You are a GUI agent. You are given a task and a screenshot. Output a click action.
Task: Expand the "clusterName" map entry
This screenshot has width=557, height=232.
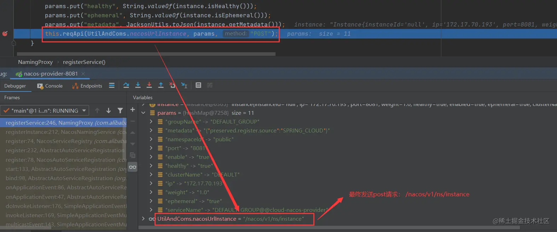click(x=151, y=174)
